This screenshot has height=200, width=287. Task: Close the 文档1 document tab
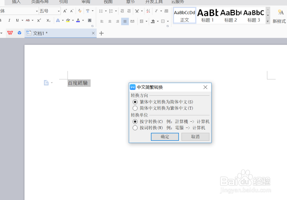(93, 33)
